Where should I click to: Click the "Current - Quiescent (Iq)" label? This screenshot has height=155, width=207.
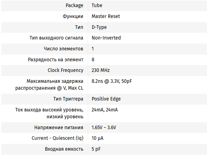(x=57, y=138)
